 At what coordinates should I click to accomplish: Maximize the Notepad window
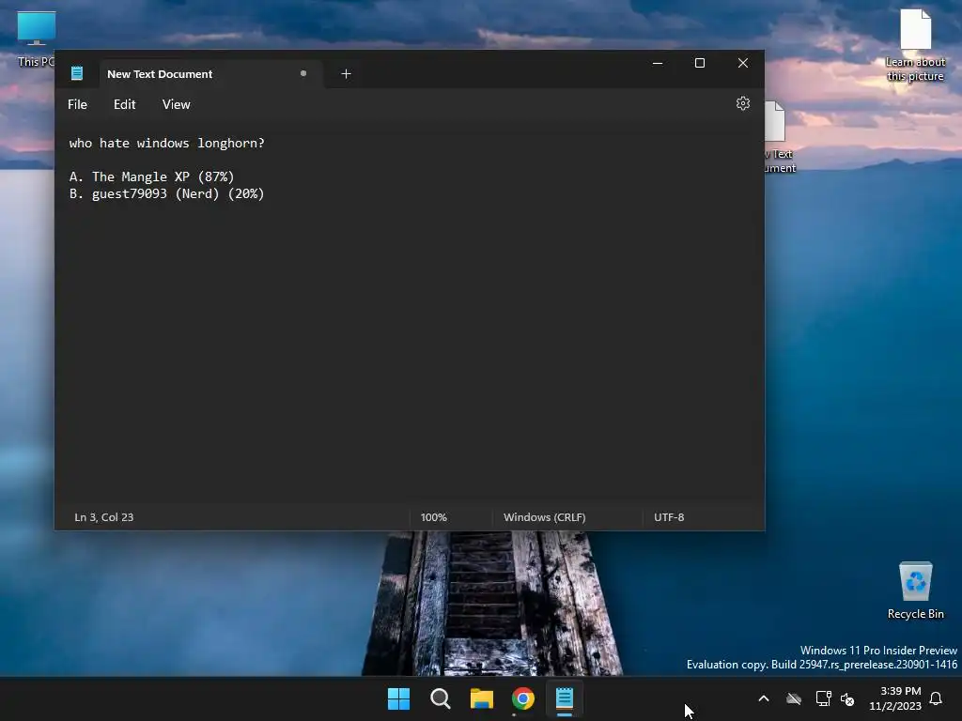tap(699, 63)
